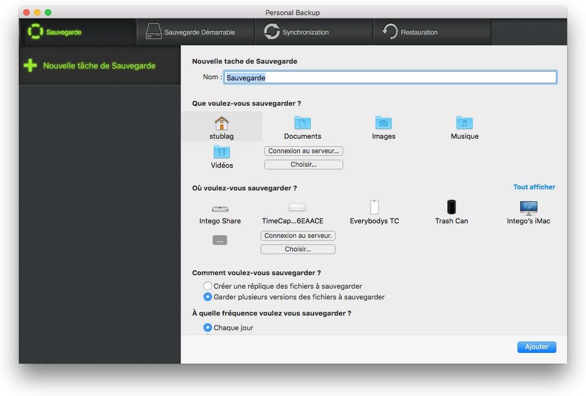Screen dimensions: 586x396
Task: Select Musique for backup
Action: click(464, 127)
